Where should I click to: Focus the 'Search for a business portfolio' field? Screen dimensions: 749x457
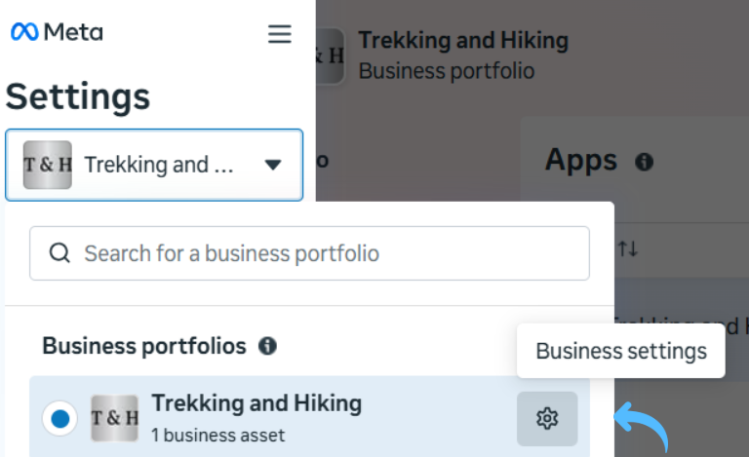[322, 253]
